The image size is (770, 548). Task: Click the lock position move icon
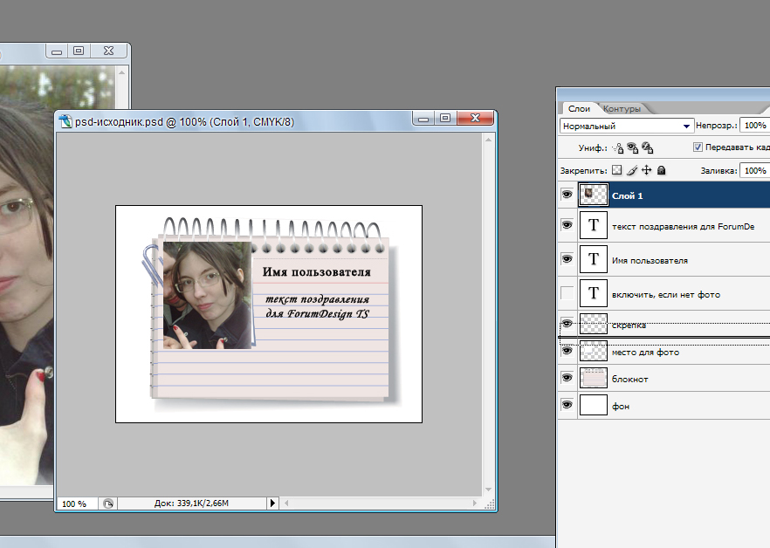647,171
